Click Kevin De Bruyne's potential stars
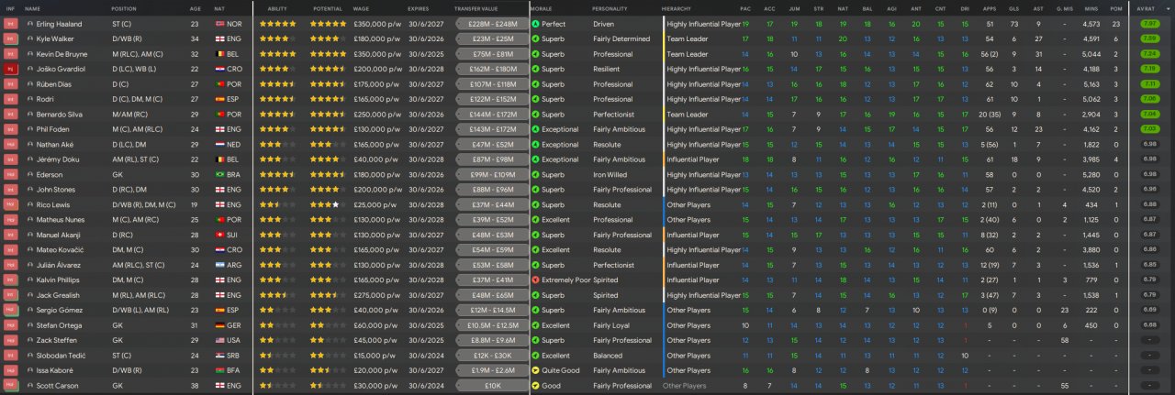The height and width of the screenshot is (395, 1175). click(x=328, y=54)
